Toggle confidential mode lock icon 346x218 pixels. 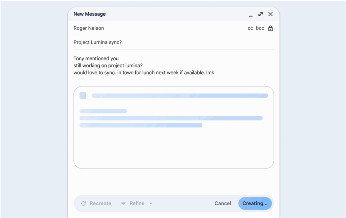click(271, 28)
